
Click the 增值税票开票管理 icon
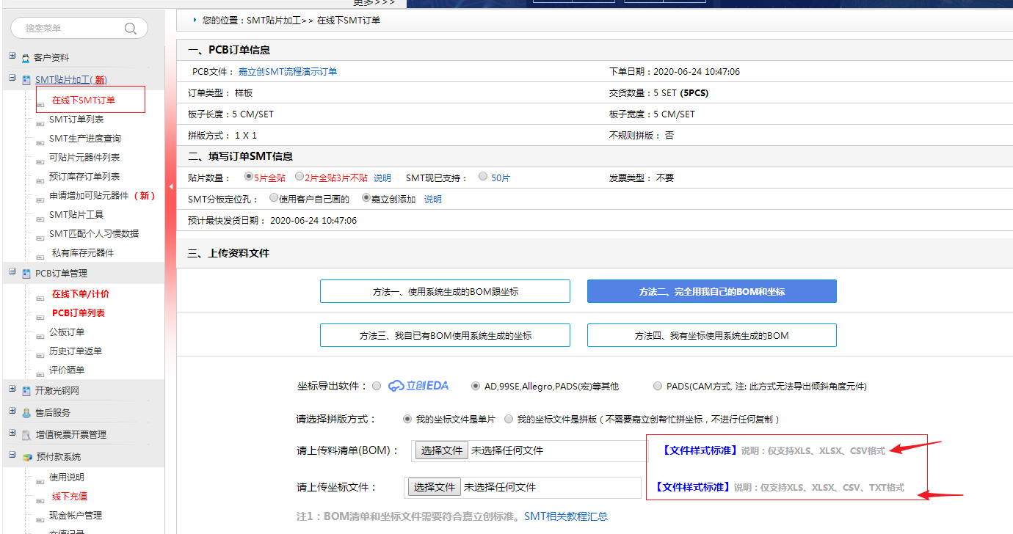point(26,435)
